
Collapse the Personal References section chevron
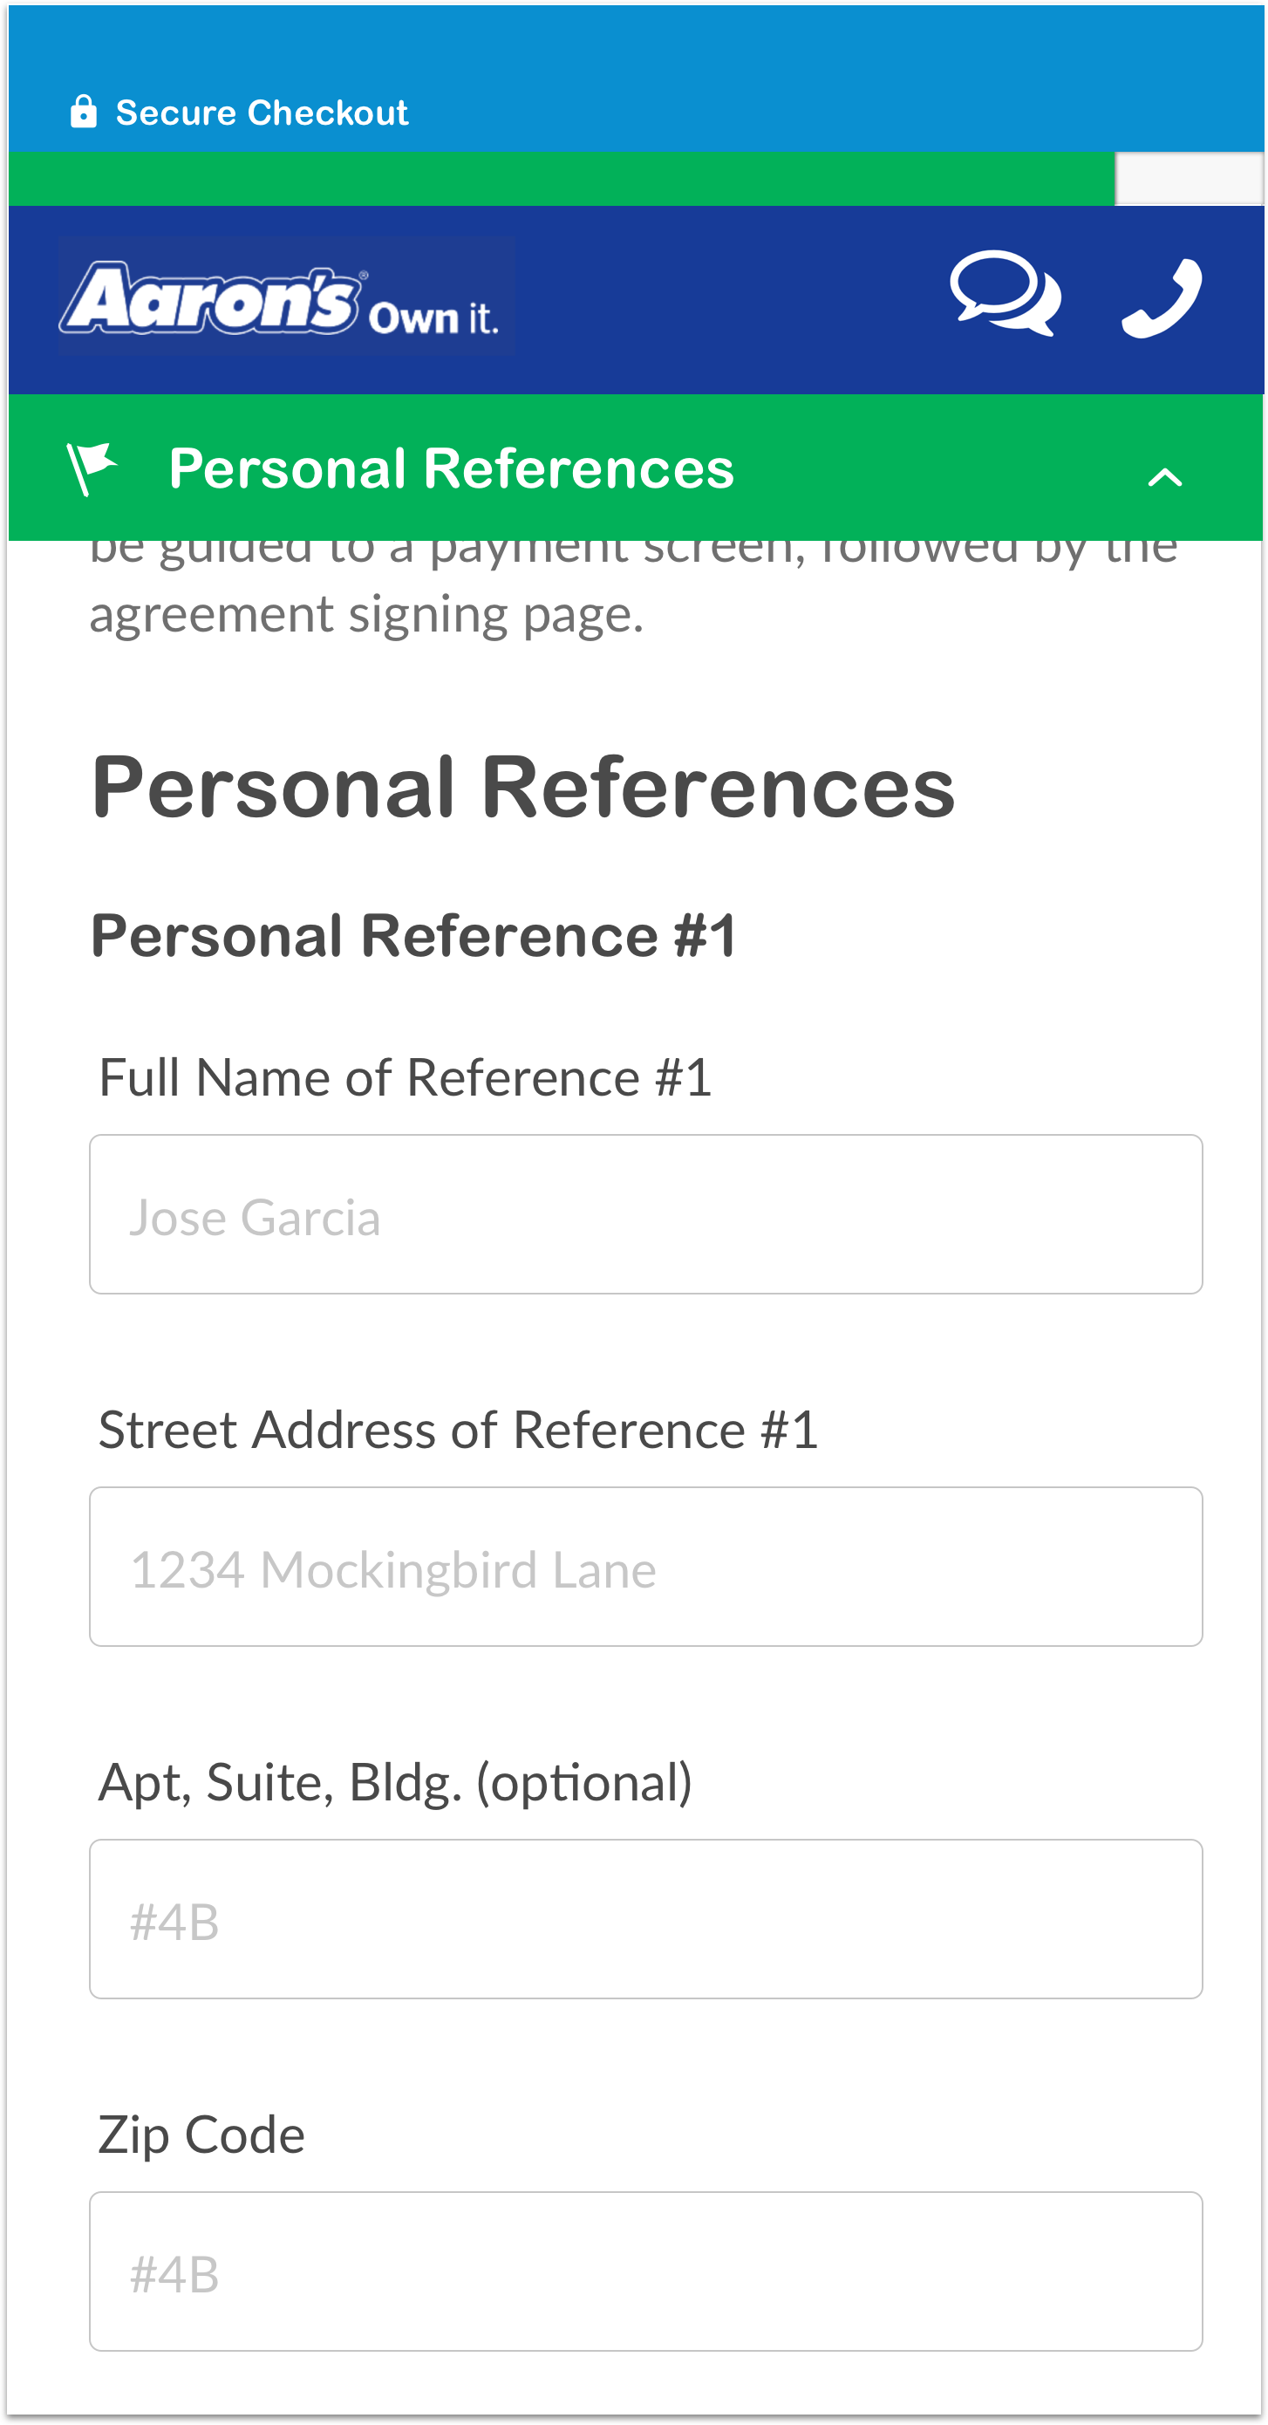click(1164, 477)
